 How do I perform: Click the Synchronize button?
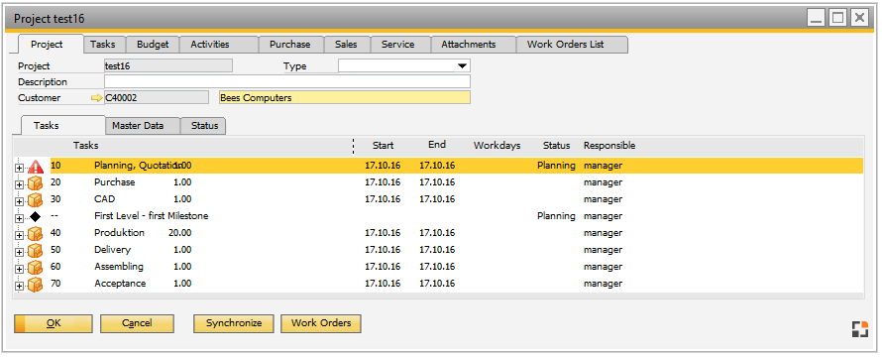tap(234, 323)
